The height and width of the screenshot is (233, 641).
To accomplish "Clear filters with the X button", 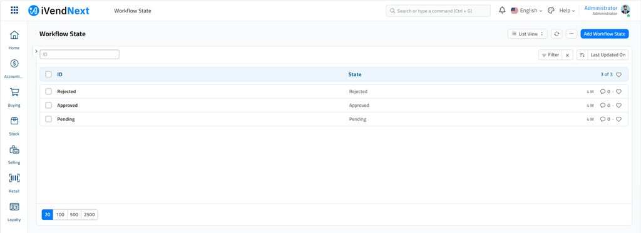I will (x=567, y=55).
